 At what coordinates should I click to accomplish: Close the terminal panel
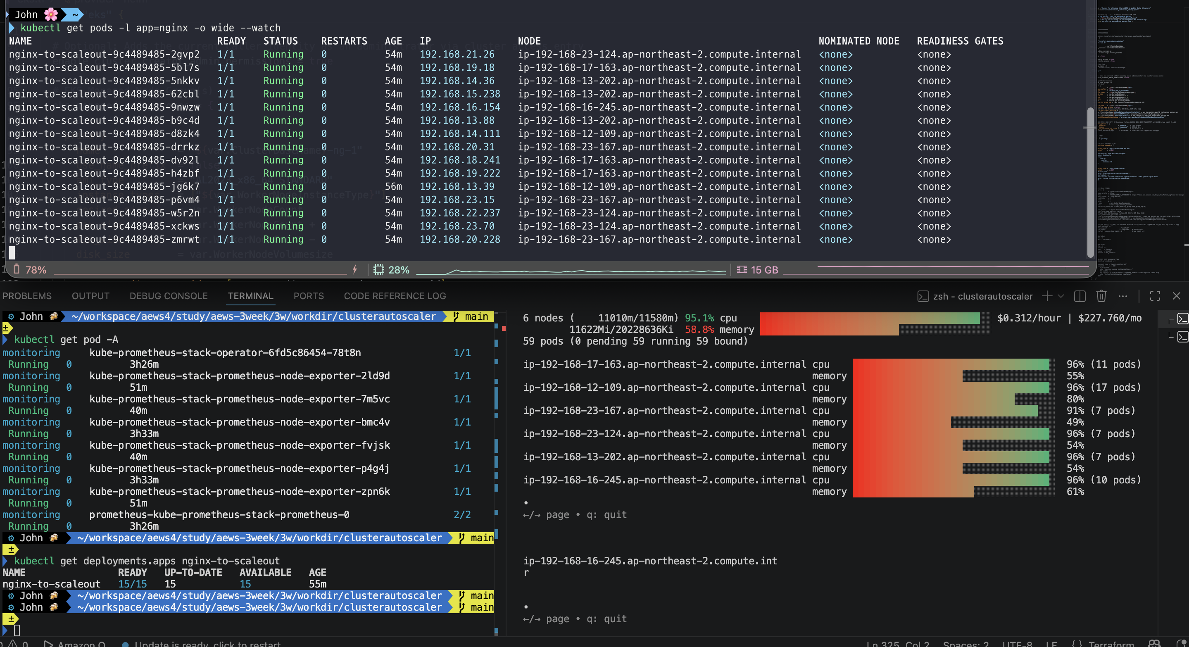pos(1177,296)
